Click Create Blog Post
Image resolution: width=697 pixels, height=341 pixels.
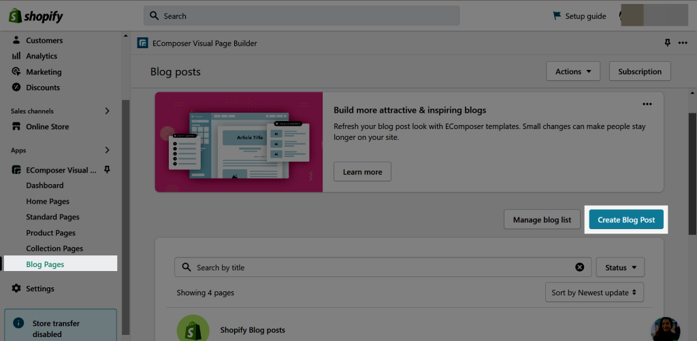(x=626, y=219)
